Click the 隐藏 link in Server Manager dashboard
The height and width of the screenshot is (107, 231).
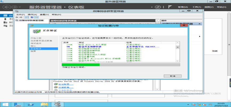(215, 51)
